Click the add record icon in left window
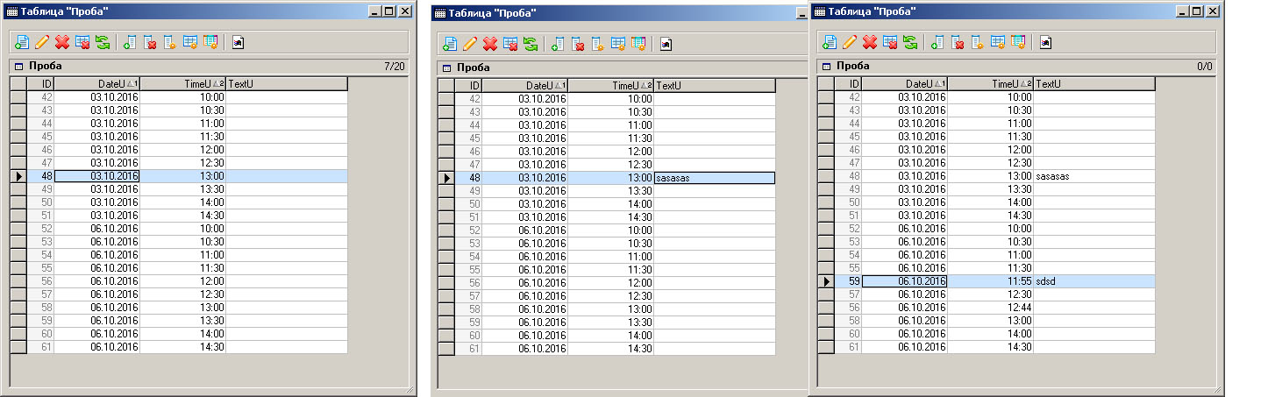1268x397 pixels. (x=22, y=42)
